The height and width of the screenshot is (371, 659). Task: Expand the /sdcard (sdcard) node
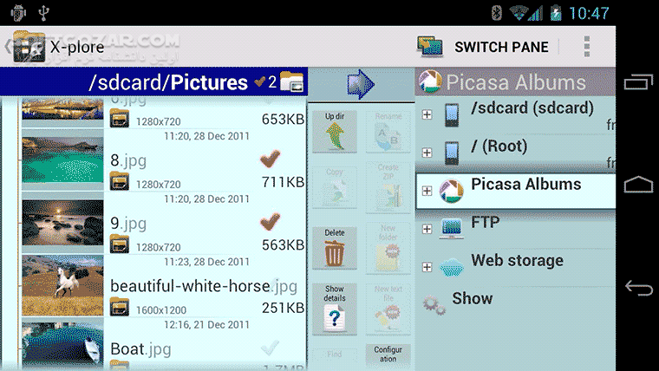(x=427, y=114)
